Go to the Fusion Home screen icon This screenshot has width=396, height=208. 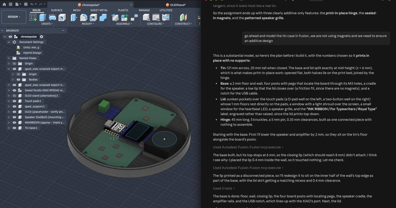pyautogui.click(x=4, y=4)
